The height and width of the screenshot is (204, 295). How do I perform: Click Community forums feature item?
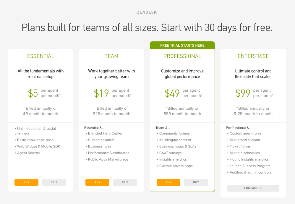point(174,133)
